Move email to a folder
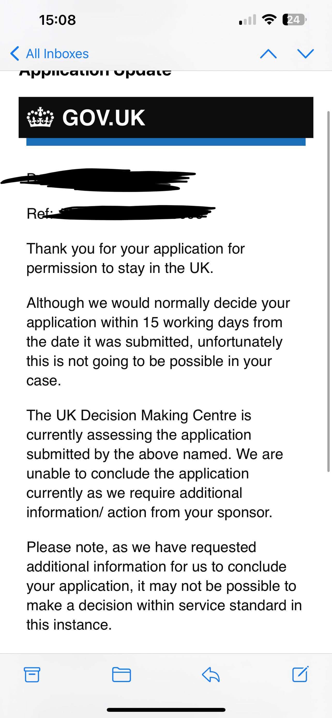 pos(121,675)
